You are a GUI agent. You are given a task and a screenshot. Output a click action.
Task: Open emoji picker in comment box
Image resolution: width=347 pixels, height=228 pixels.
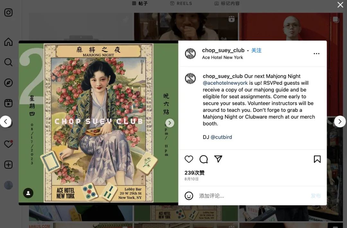click(189, 196)
